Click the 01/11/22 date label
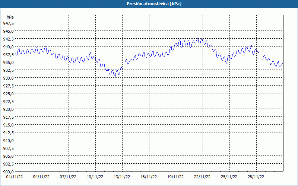Screen dimensions: 298x186 point(15,177)
